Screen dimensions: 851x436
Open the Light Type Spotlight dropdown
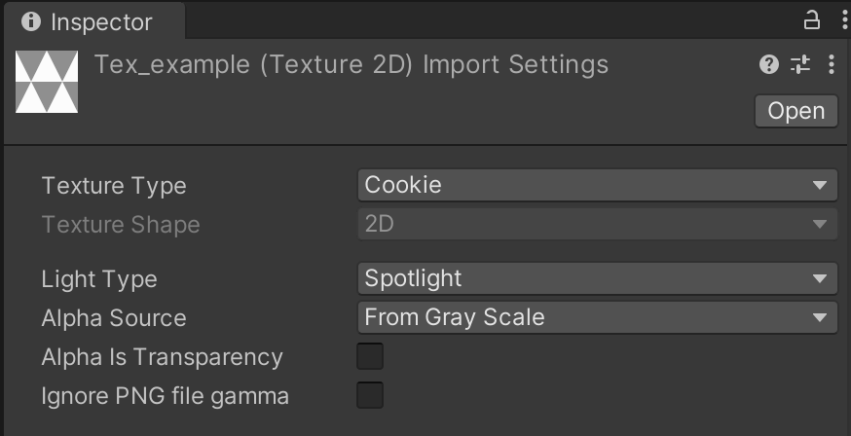click(x=598, y=278)
